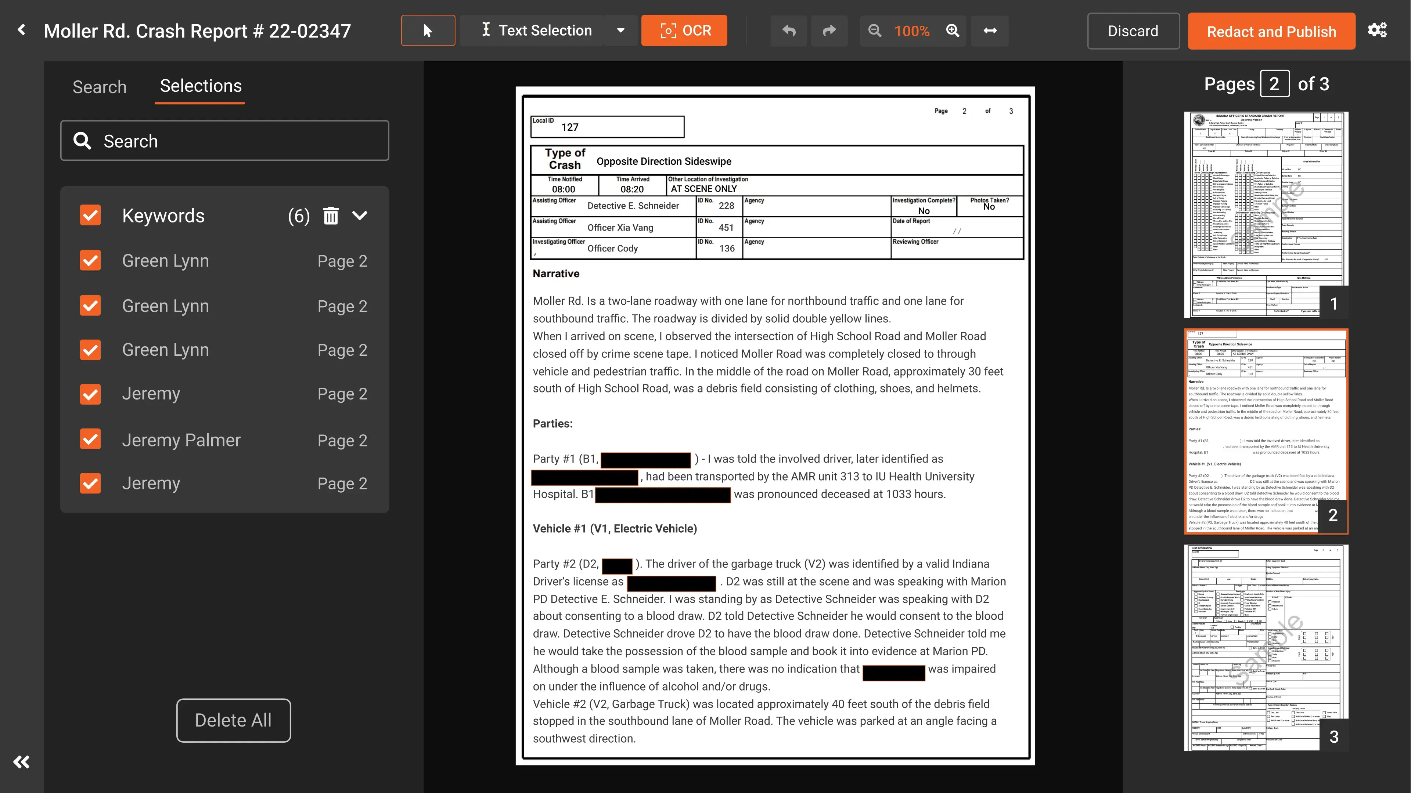Image resolution: width=1411 pixels, height=793 pixels.
Task: Collapse the Keywords list chevron
Action: tap(360, 216)
